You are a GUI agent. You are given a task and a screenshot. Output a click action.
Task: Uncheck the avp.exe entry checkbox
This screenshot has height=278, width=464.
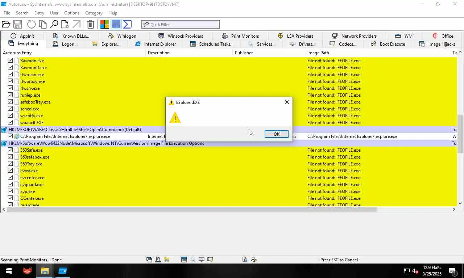[x=11, y=191]
